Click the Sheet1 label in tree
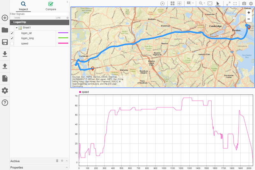The image size is (255, 170). pyautogui.click(x=27, y=27)
